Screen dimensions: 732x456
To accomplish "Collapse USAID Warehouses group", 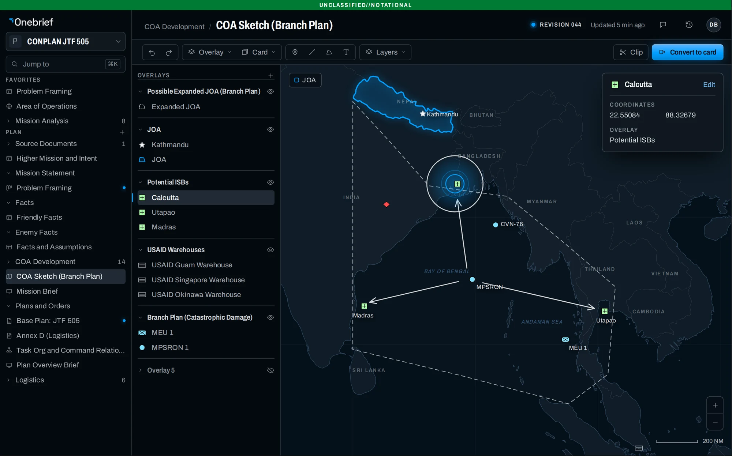I will click(x=140, y=250).
